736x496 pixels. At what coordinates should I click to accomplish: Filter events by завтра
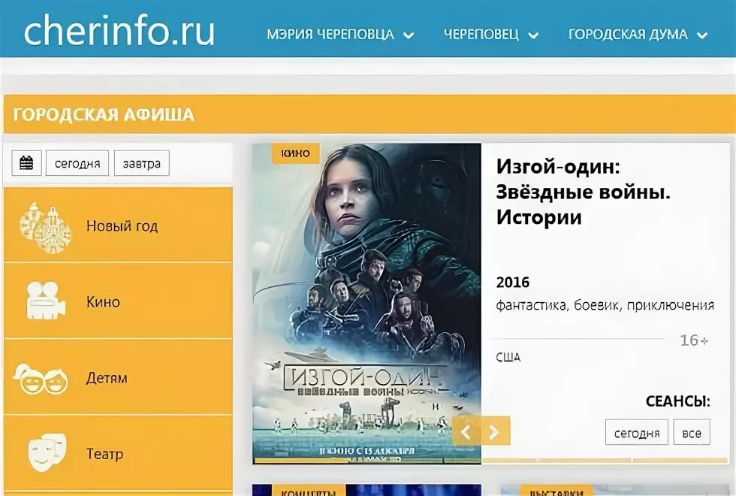coord(142,163)
